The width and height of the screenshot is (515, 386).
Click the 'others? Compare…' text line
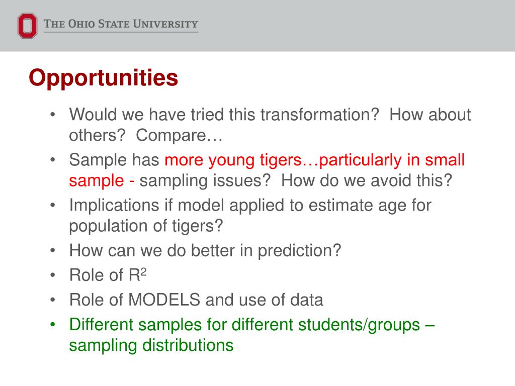(146, 135)
